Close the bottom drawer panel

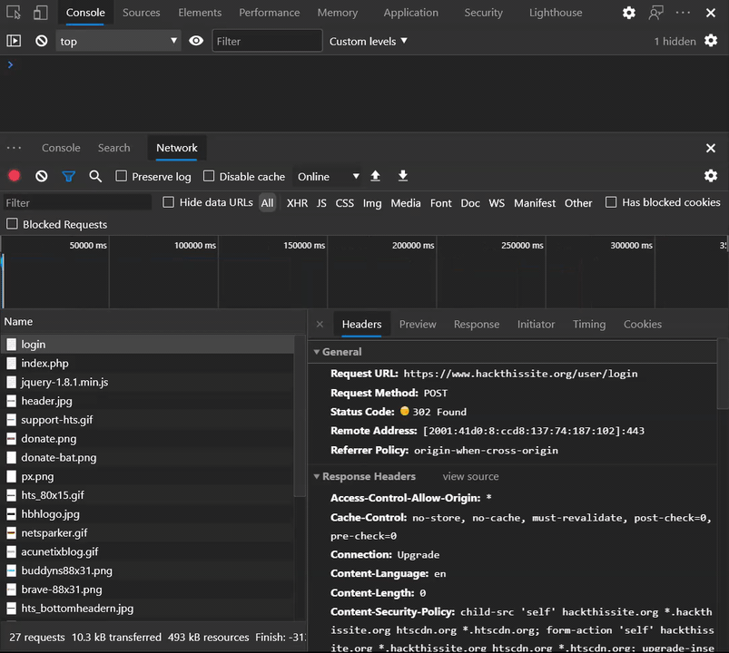(711, 148)
